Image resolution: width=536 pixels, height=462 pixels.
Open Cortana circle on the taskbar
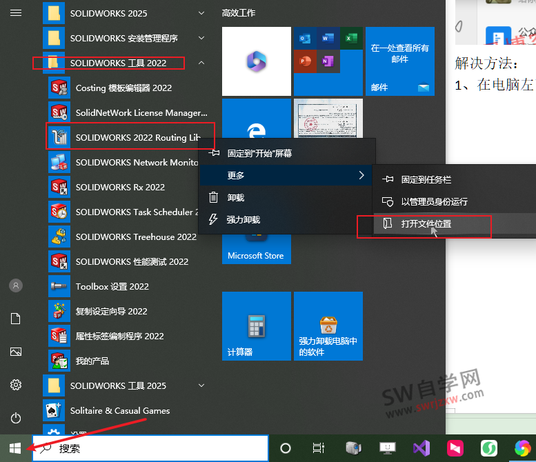(x=286, y=448)
